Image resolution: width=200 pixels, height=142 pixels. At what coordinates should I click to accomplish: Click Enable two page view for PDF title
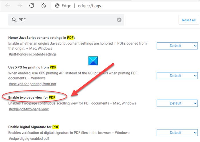(x=32, y=97)
